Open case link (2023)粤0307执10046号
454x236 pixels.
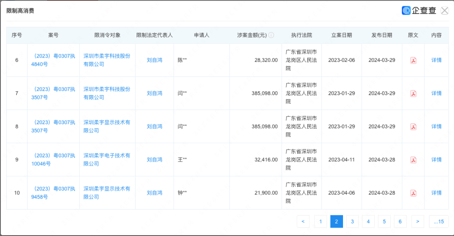pos(53,159)
